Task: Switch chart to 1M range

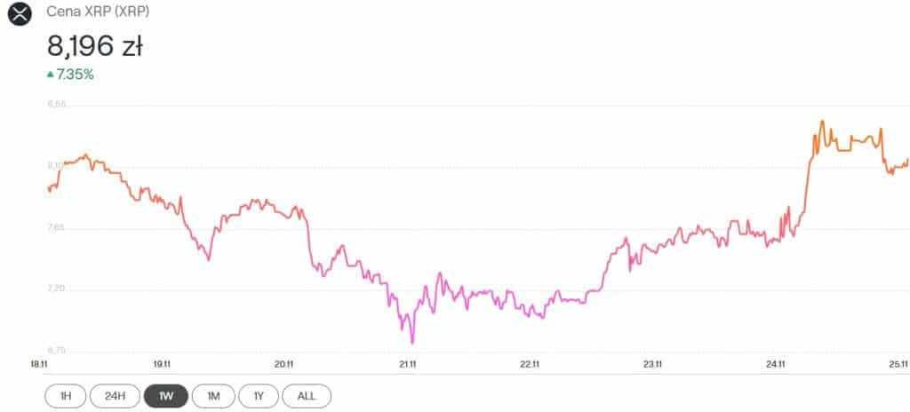Action: pos(213,396)
